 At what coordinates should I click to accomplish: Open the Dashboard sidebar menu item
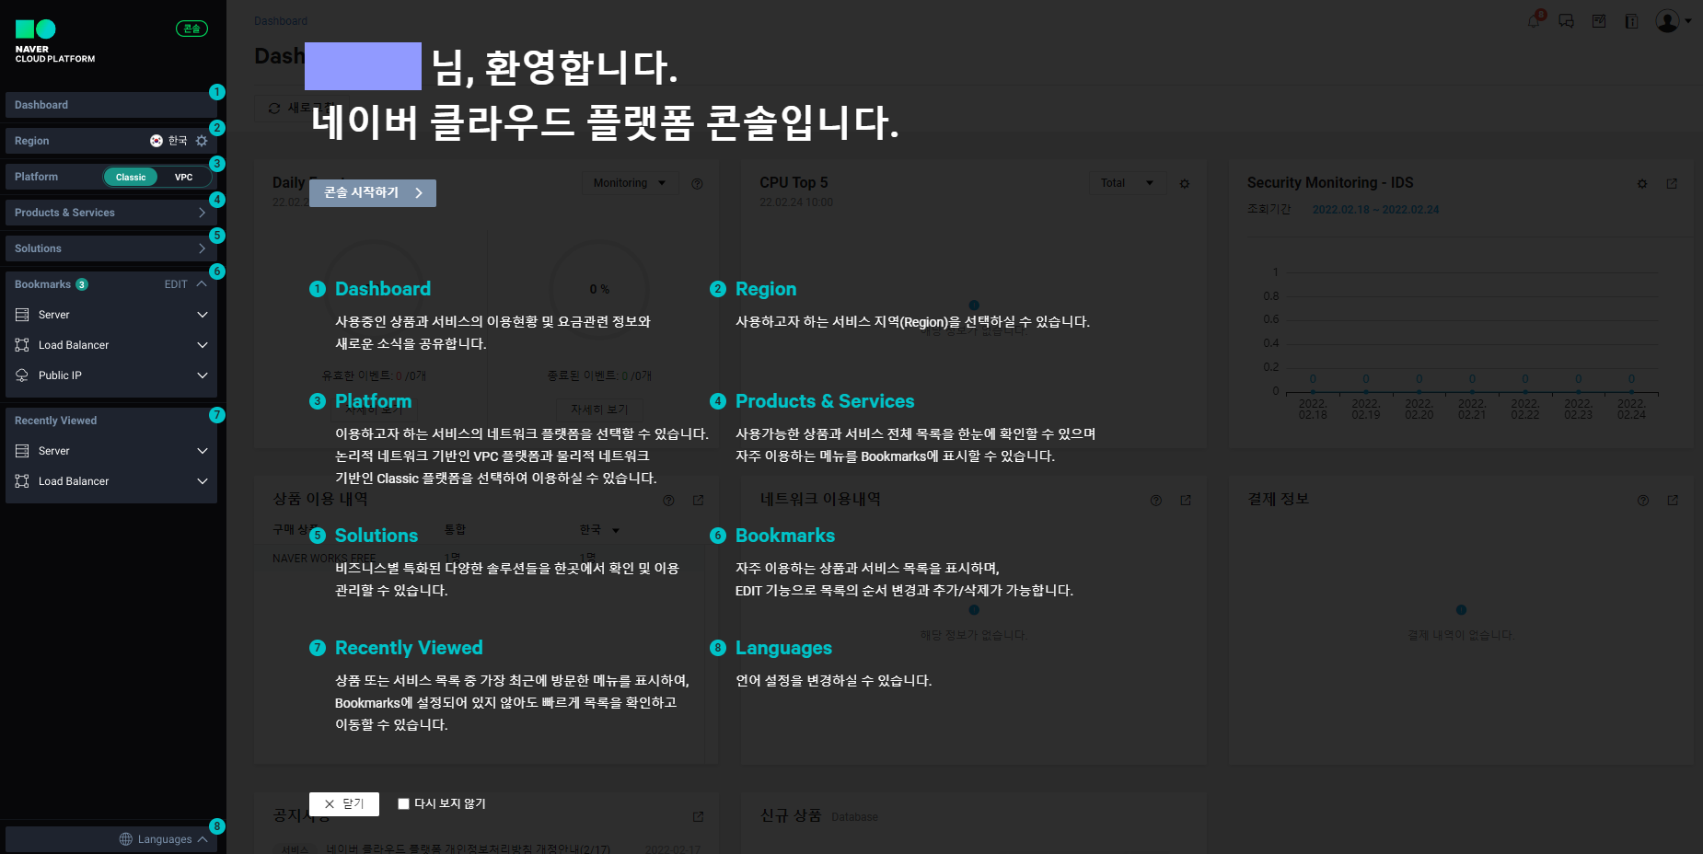[111, 105]
